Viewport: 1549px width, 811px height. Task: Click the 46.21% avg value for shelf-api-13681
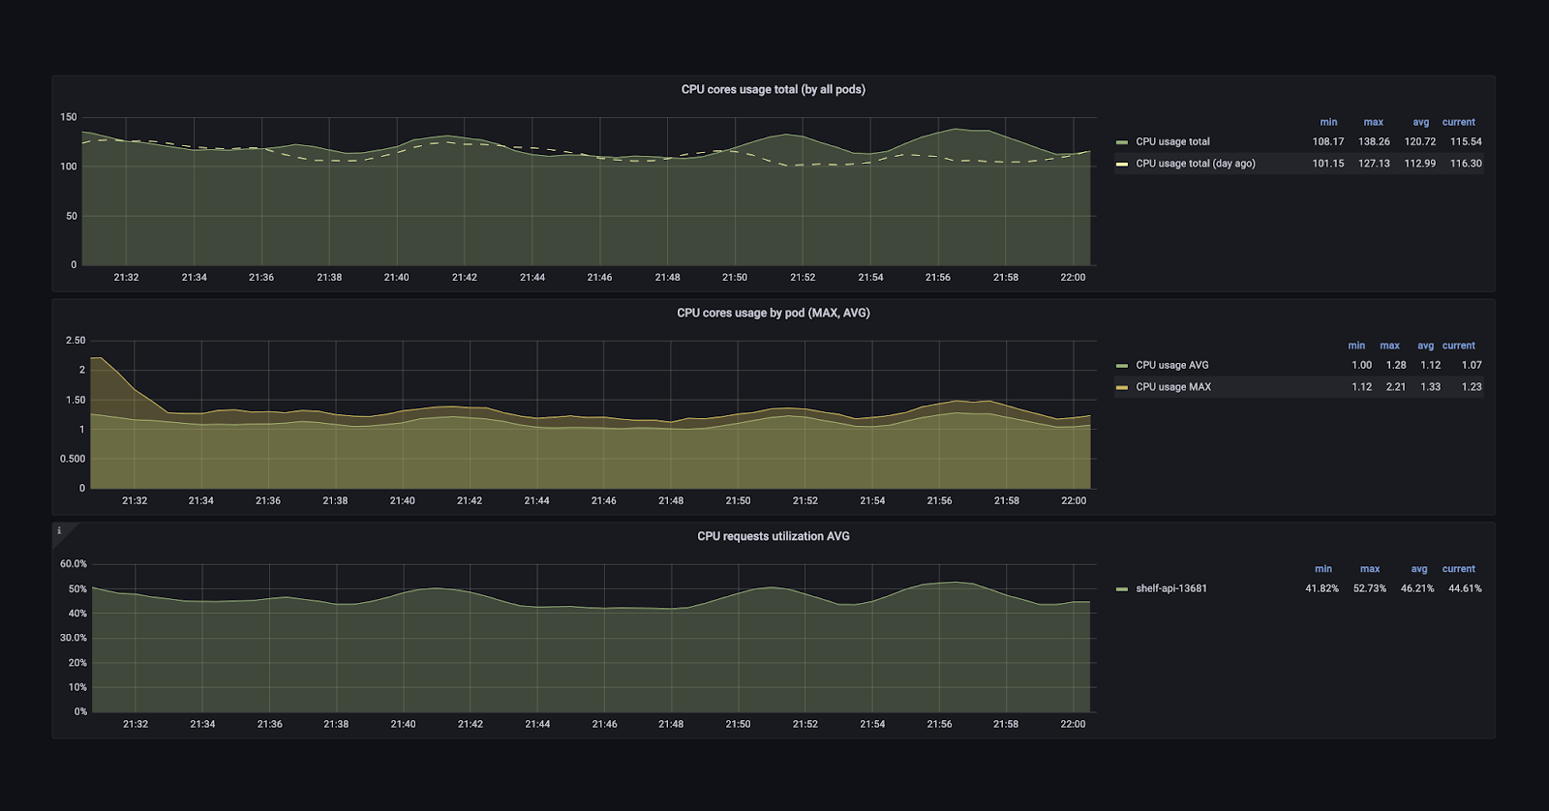(x=1417, y=588)
